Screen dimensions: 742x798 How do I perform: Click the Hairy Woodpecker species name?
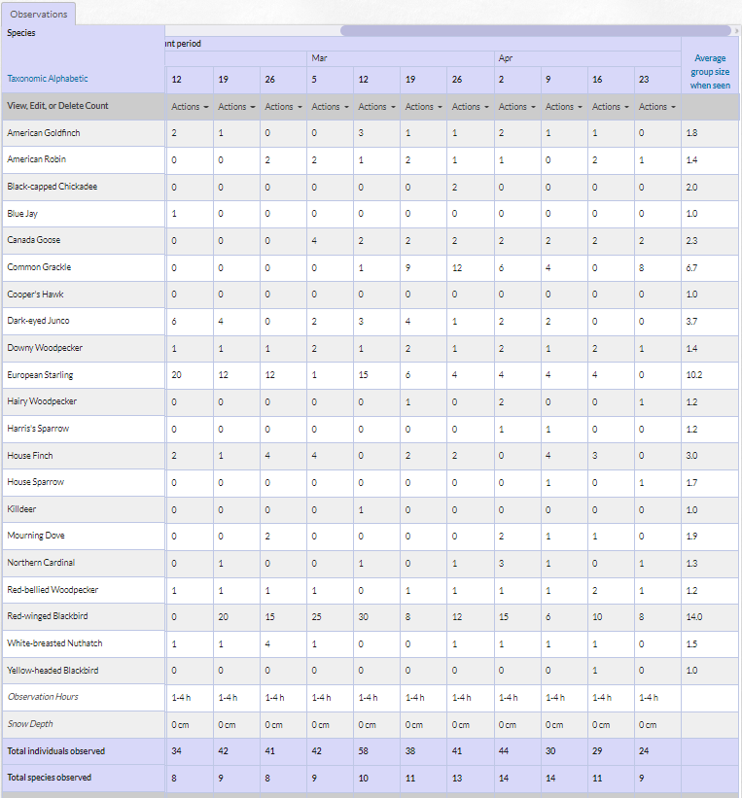click(x=42, y=401)
